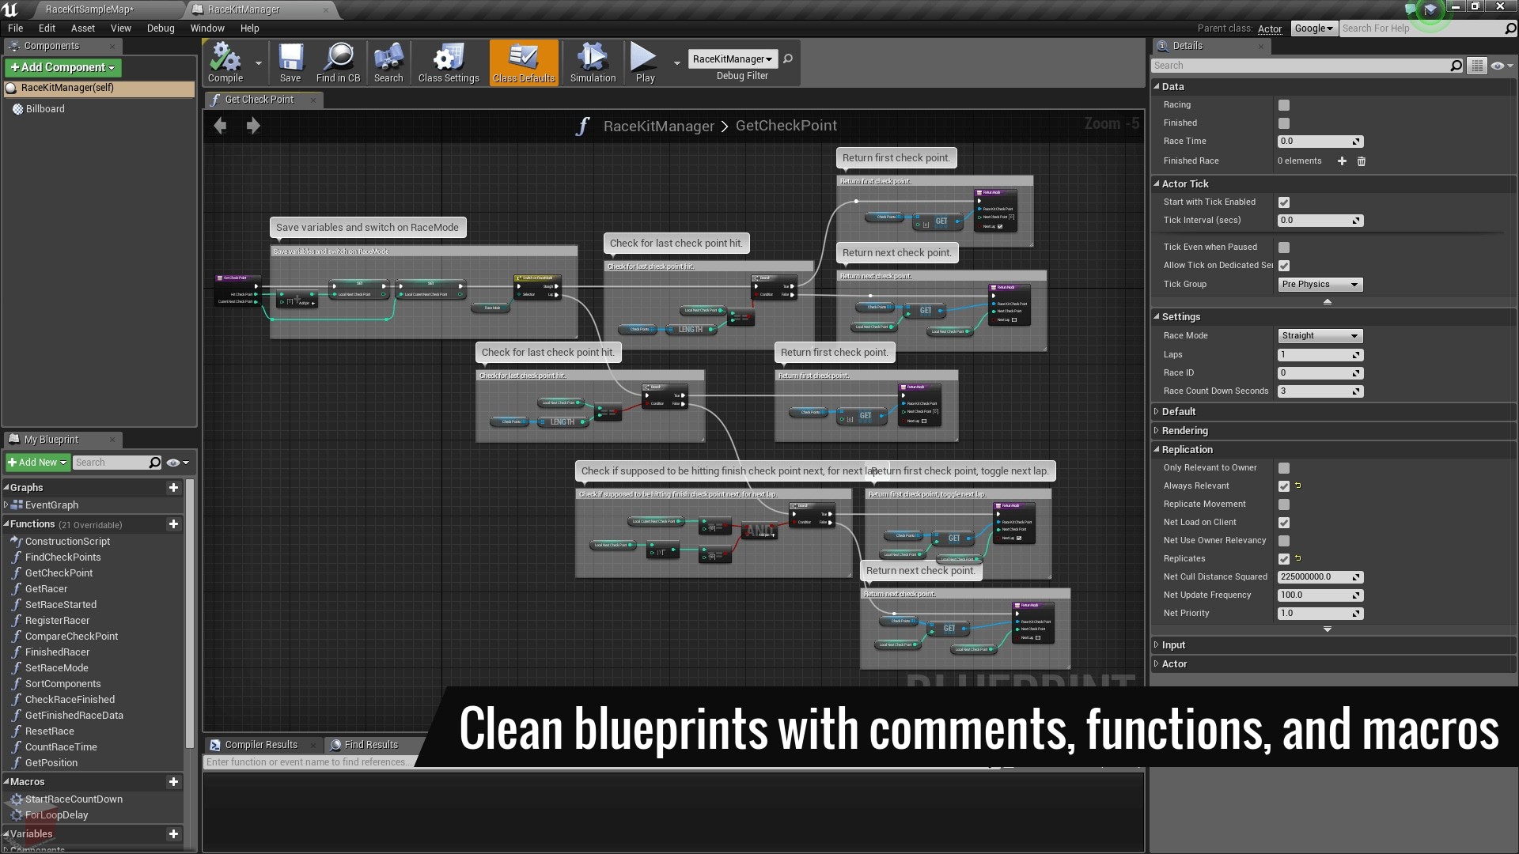
Task: Open Race Mode dropdown selector
Action: 1319,334
